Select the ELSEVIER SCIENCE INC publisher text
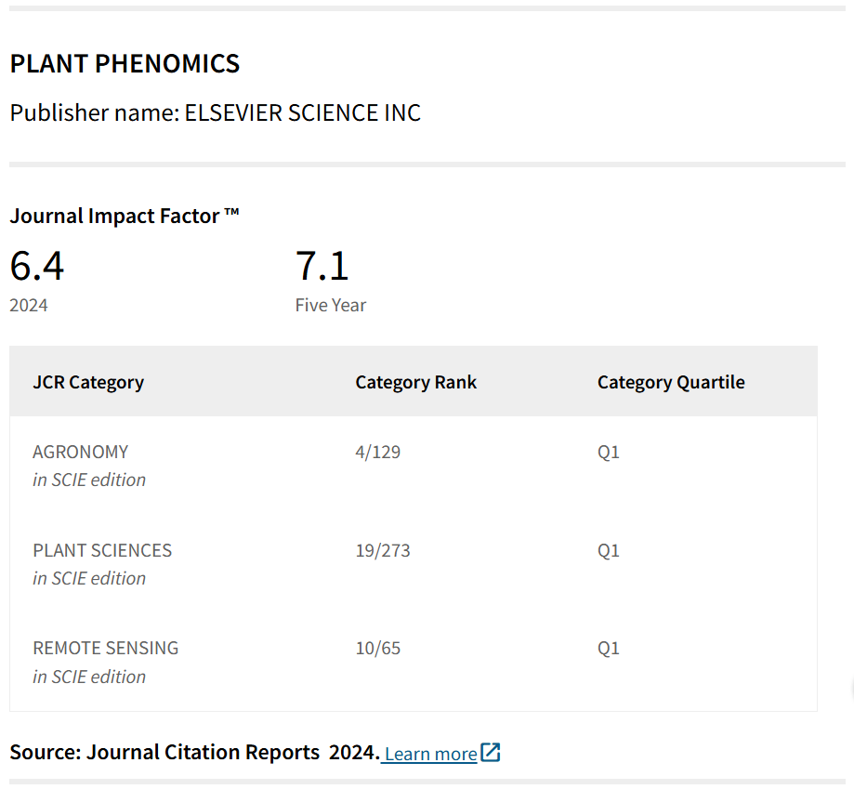Viewport: 854px width, 789px height. [302, 113]
